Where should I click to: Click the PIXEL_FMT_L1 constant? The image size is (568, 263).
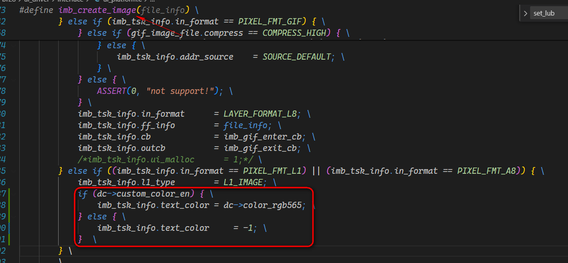[275, 171]
